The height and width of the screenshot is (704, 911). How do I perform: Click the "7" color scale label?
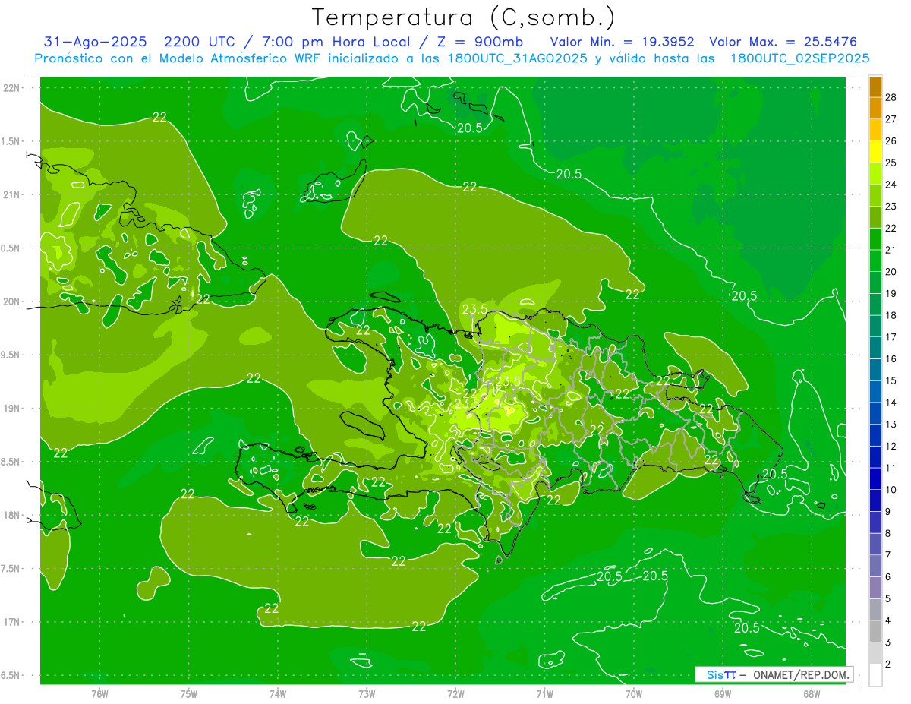(x=889, y=555)
